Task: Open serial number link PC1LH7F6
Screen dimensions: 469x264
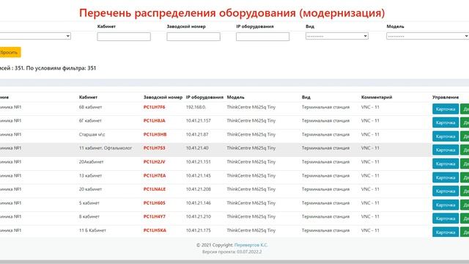Action: click(155, 107)
